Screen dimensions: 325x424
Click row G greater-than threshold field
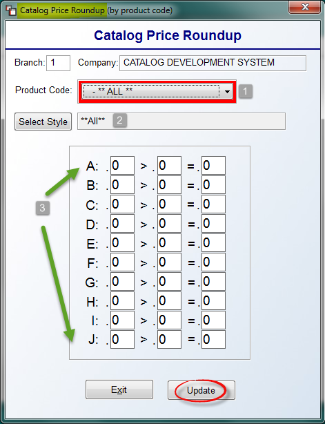[169, 282]
